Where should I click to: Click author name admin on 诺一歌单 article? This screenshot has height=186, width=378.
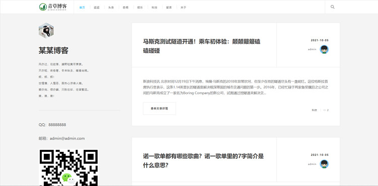(x=312, y=164)
